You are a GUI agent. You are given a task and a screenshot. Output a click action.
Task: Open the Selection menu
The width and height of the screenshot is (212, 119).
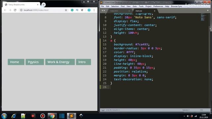[115, 6]
